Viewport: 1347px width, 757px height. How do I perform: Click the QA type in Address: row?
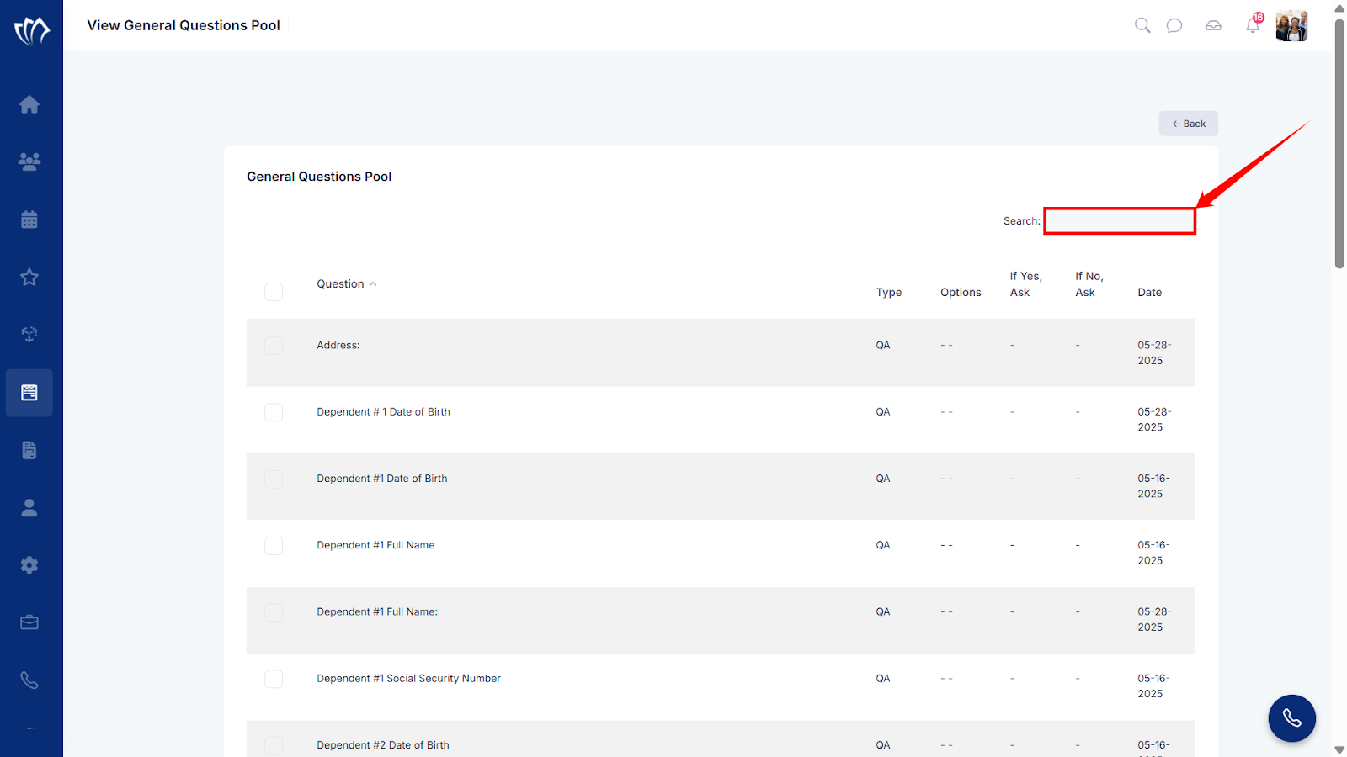click(883, 346)
